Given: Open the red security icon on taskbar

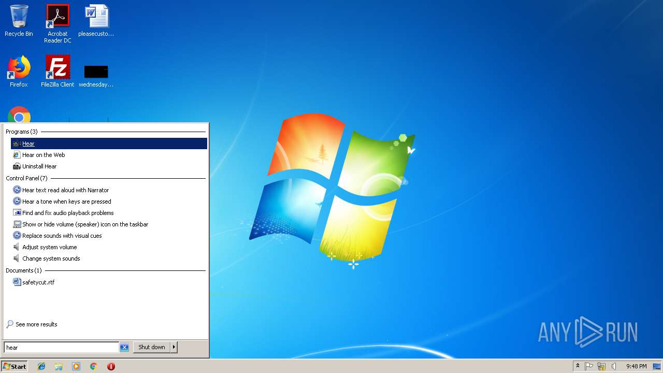Looking at the screenshot, I should point(111,366).
